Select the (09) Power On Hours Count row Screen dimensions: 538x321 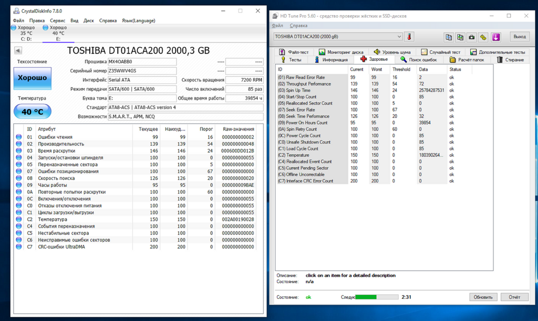pos(374,123)
